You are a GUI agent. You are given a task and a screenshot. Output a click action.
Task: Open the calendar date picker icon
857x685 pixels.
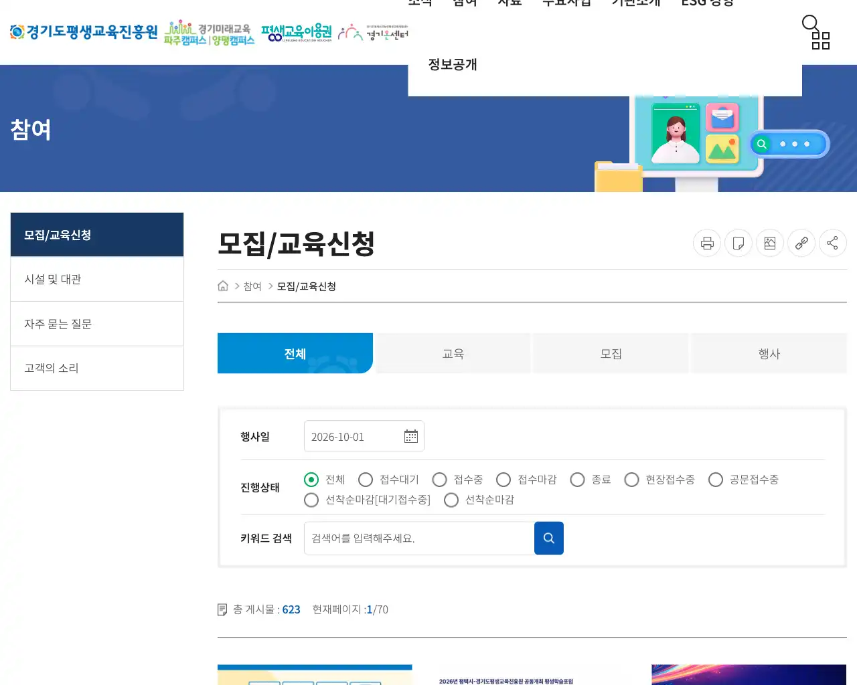pos(411,437)
